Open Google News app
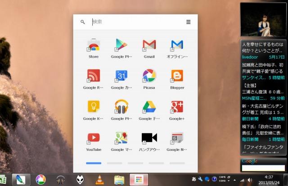This screenshot has width=288, height=186. coord(177,138)
